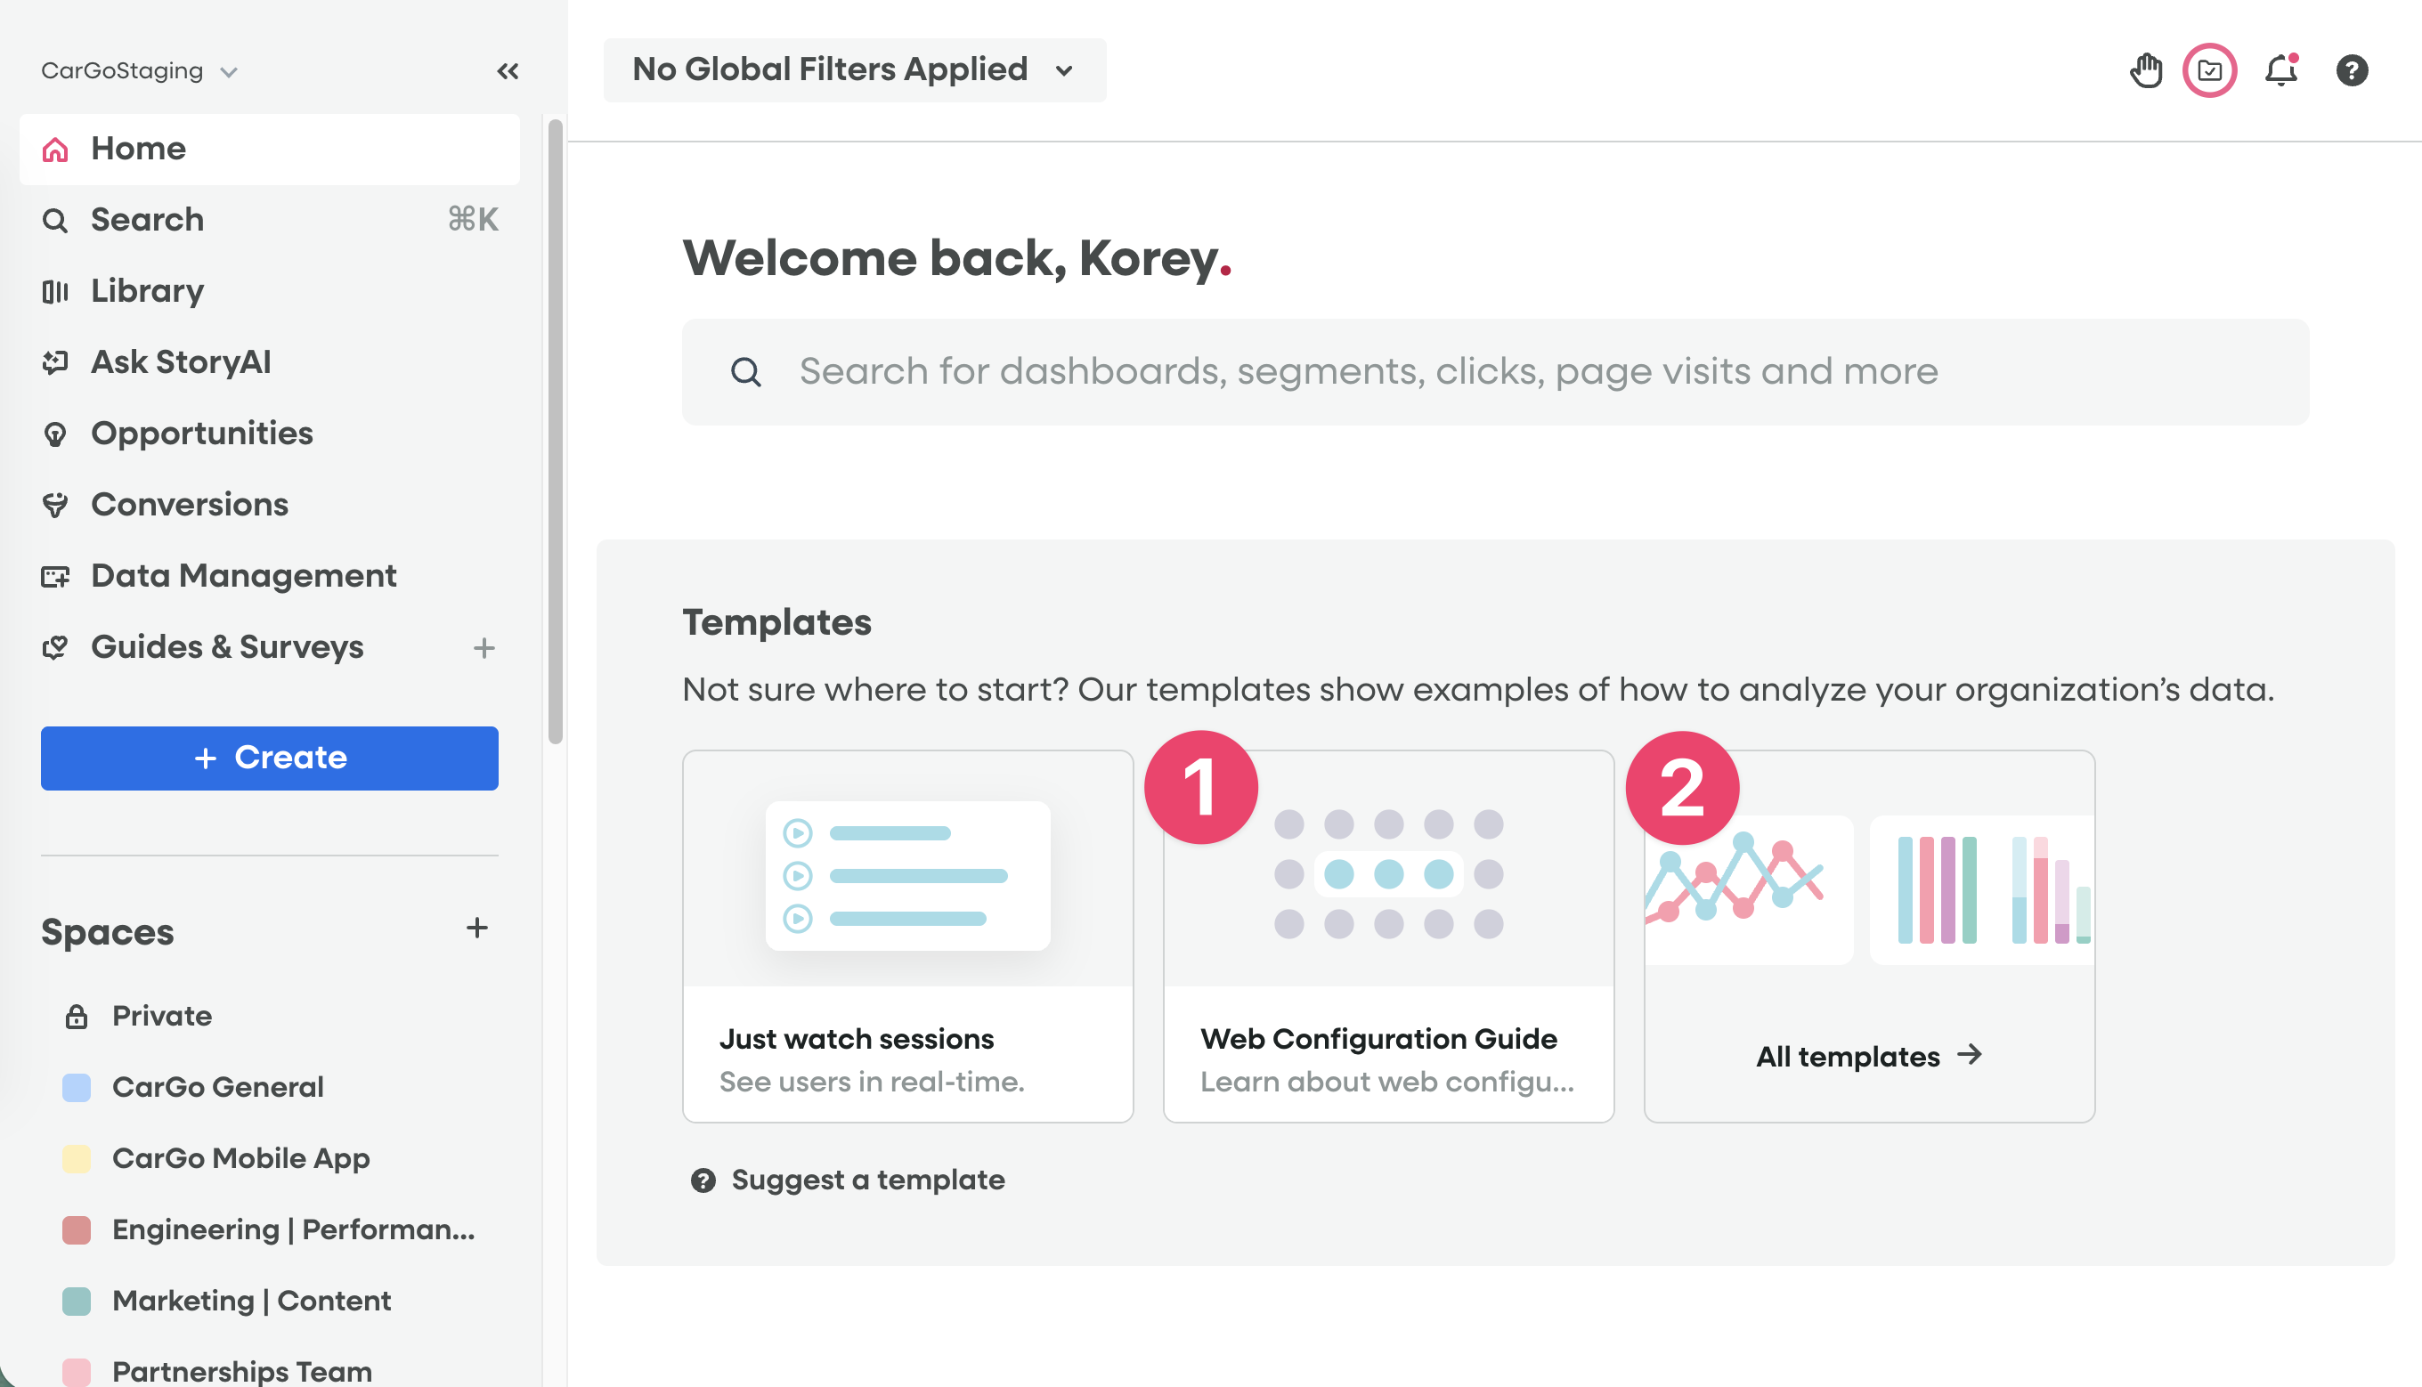Add a new space with plus icon
The image size is (2422, 1387).
pyautogui.click(x=477, y=928)
